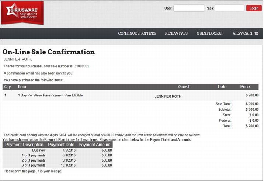This screenshot has width=264, height=181.
Task: Select the 1 Day Per Week Pass item text
Action: click(x=50, y=95)
